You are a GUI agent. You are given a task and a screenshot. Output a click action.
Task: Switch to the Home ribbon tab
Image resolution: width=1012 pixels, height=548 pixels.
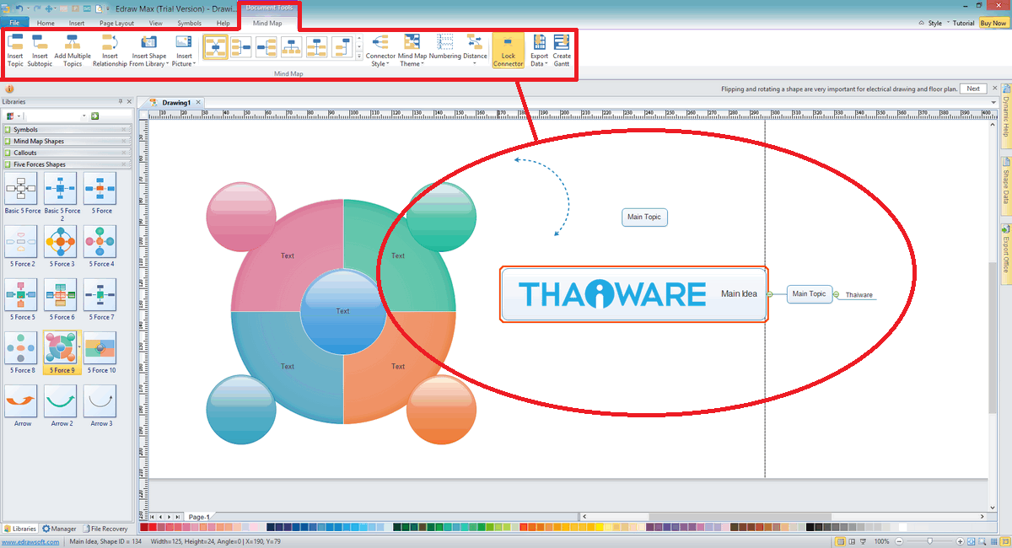point(46,23)
